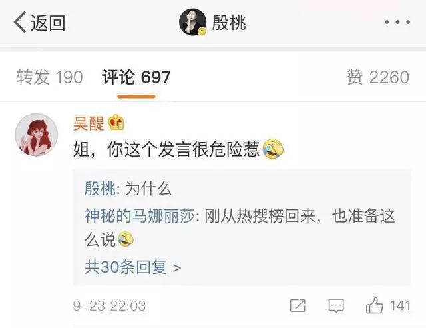This screenshot has height=328, width=426.
Task: Open the three-dot more options menu
Action: tap(397, 22)
